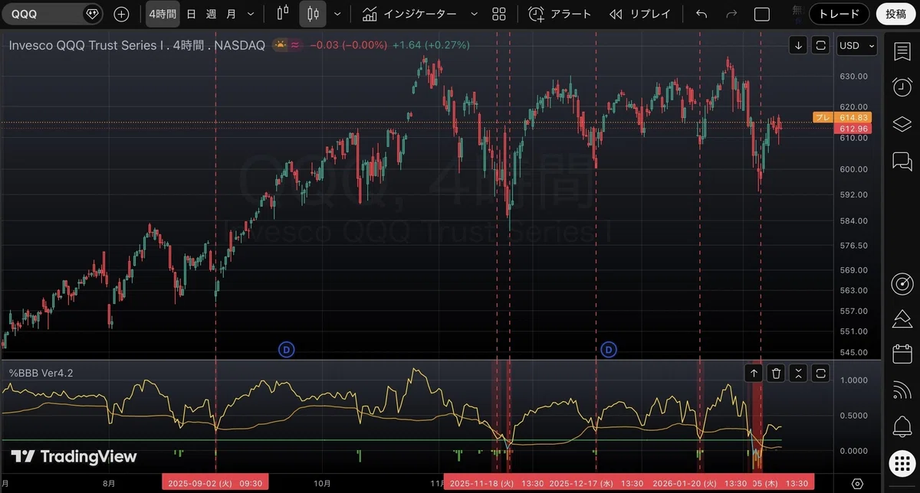Image resolution: width=920 pixels, height=493 pixels.
Task: Switch to the 週 timeframe
Action: click(x=211, y=14)
